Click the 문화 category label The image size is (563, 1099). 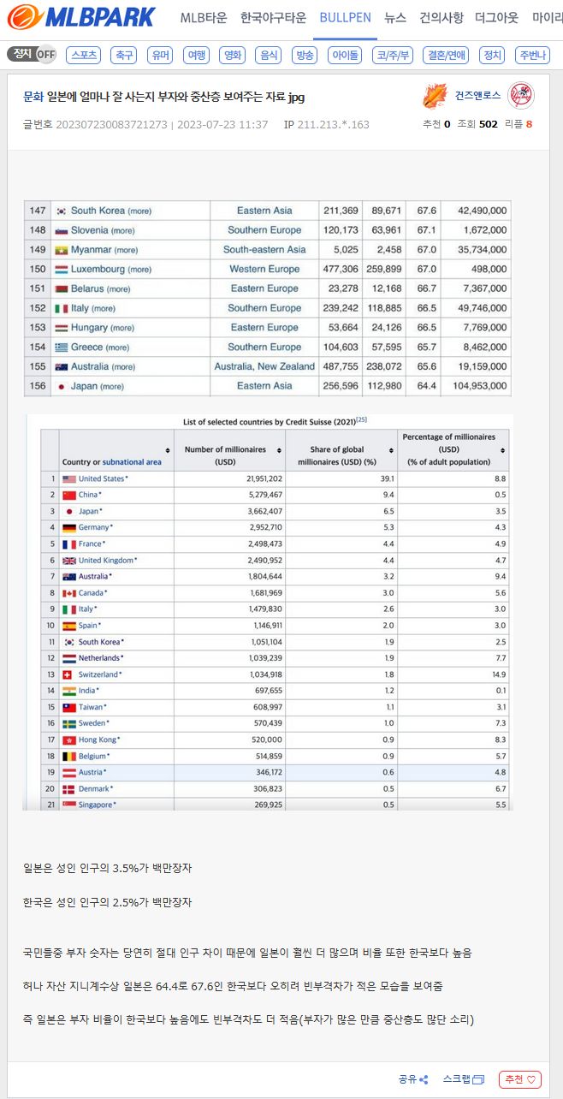pos(33,98)
